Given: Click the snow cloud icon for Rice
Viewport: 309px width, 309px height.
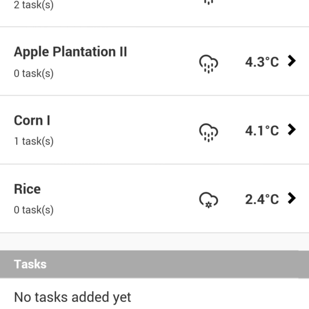Looking at the screenshot, I should tap(209, 200).
